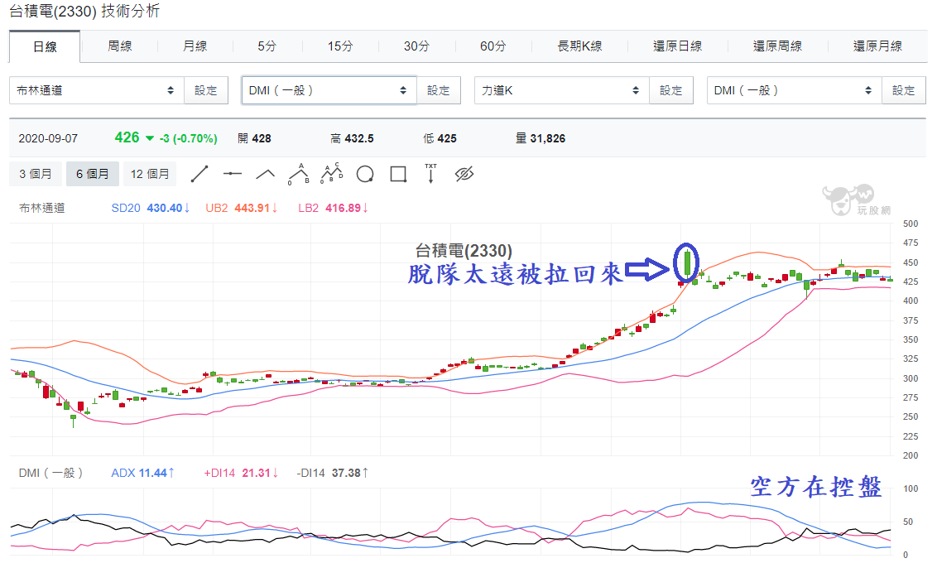The image size is (937, 563).
Task: Click the 台積電(2330) 技術分析 heading
Action: tap(84, 12)
